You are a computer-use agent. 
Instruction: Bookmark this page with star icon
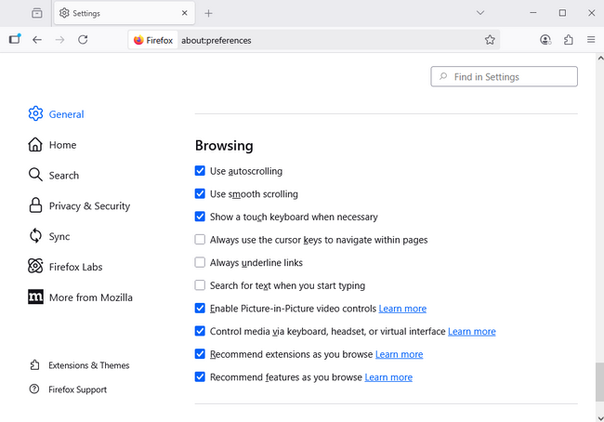[490, 40]
